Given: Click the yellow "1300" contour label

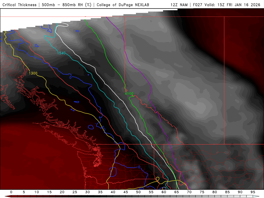Looking at the screenshot, I should [x=33, y=73].
